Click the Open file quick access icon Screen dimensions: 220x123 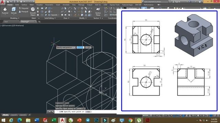(x=11, y=2)
